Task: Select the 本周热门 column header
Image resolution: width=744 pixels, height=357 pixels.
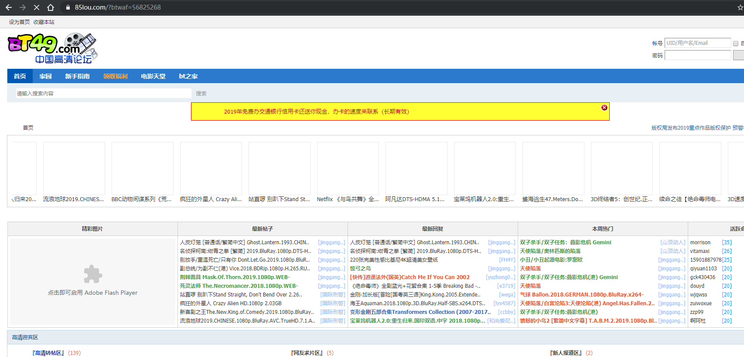Action: [x=603, y=229]
